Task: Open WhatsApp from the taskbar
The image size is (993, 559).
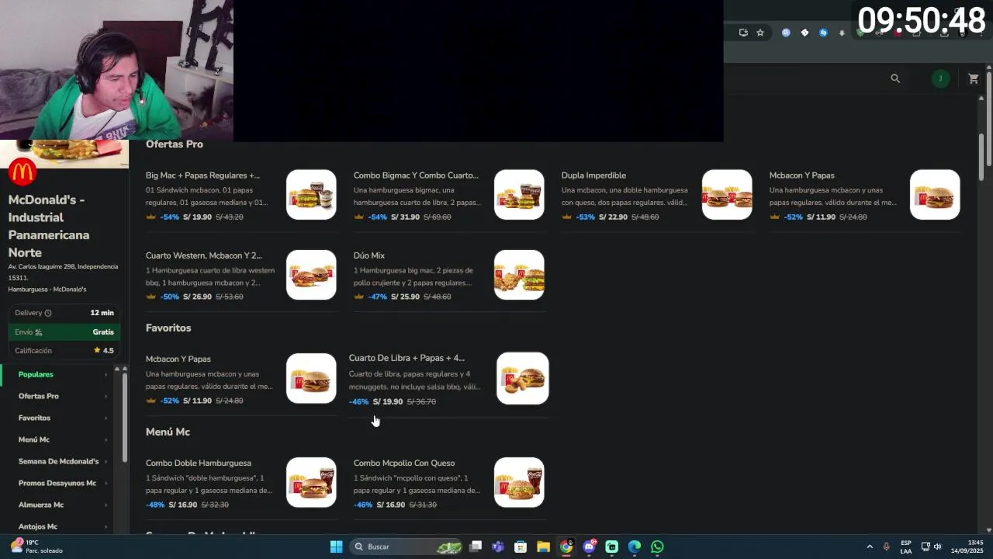Action: [x=657, y=547]
